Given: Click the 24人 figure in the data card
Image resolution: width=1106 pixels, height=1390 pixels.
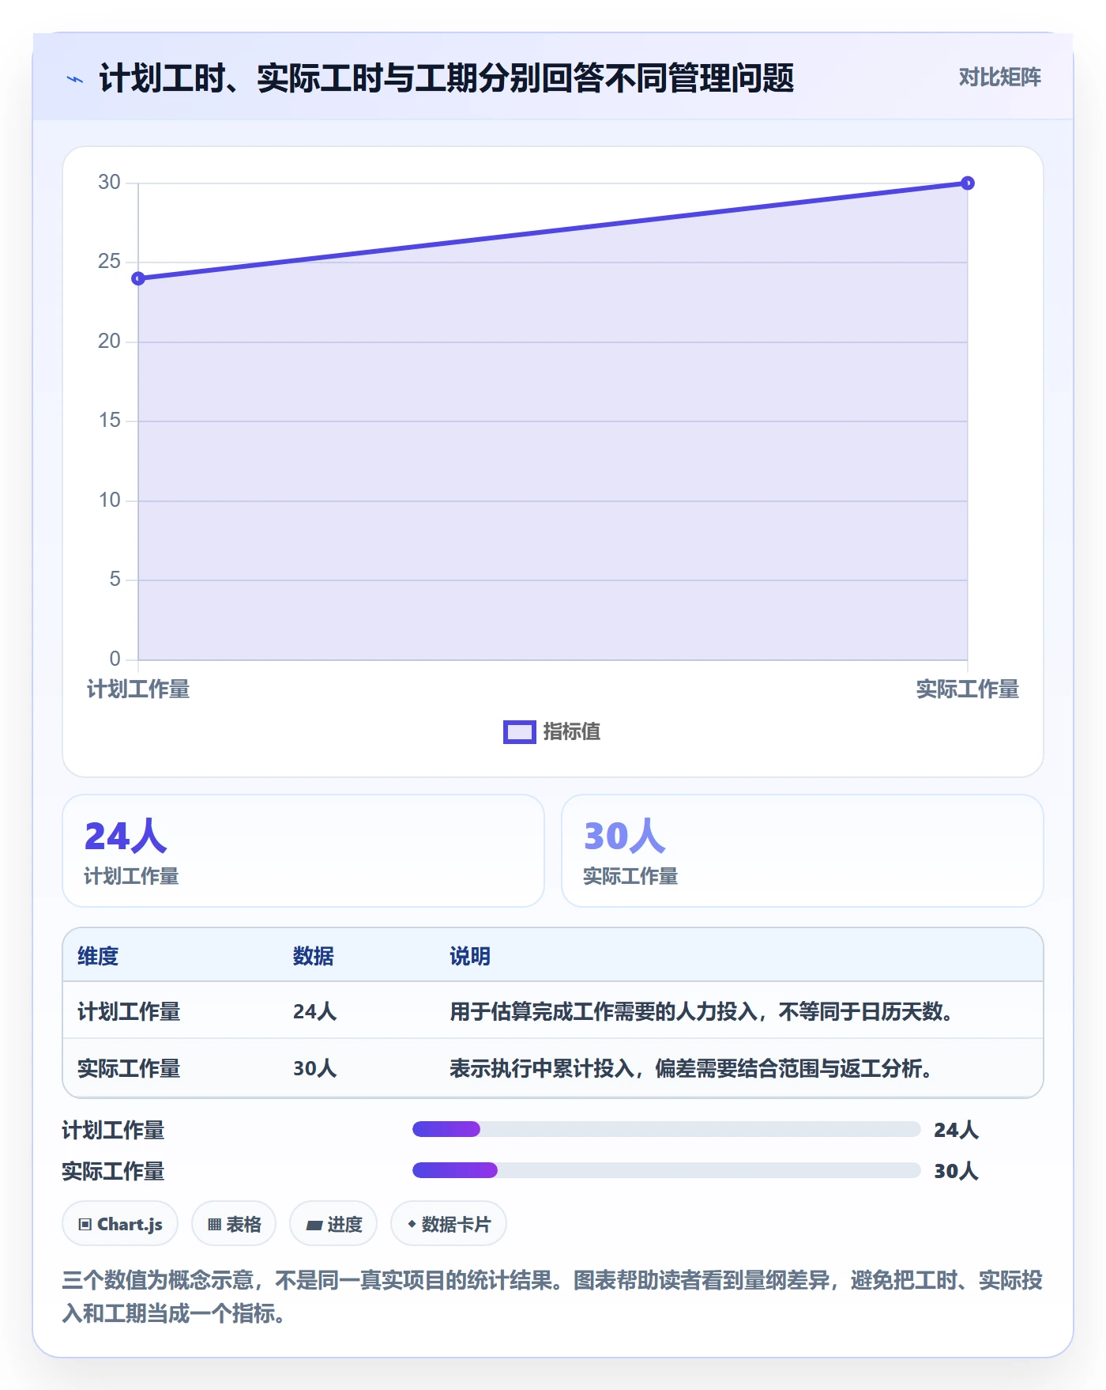Looking at the screenshot, I should pyautogui.click(x=126, y=837).
